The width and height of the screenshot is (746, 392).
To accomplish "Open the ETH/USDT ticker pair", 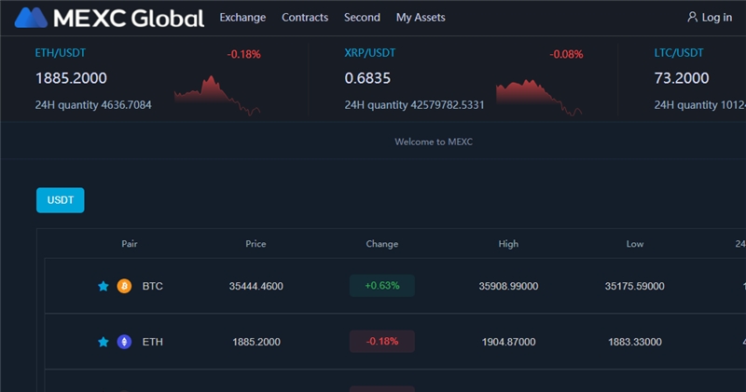I will coord(60,53).
